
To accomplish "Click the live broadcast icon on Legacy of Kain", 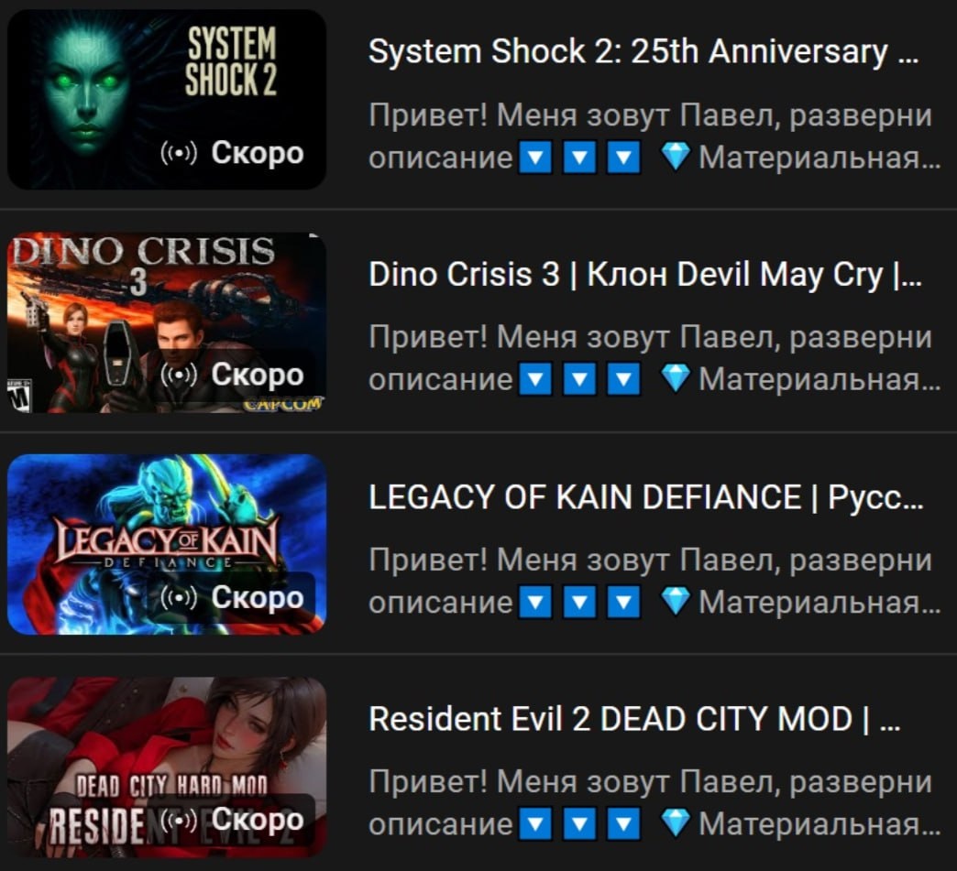I will point(179,598).
